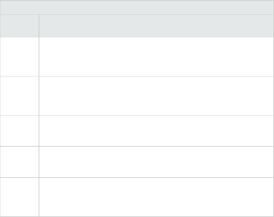Click the first body row's wide right cell
Viewport: 274px width, 217px height.
click(x=156, y=57)
